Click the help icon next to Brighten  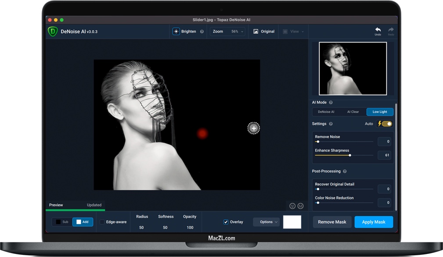click(202, 32)
